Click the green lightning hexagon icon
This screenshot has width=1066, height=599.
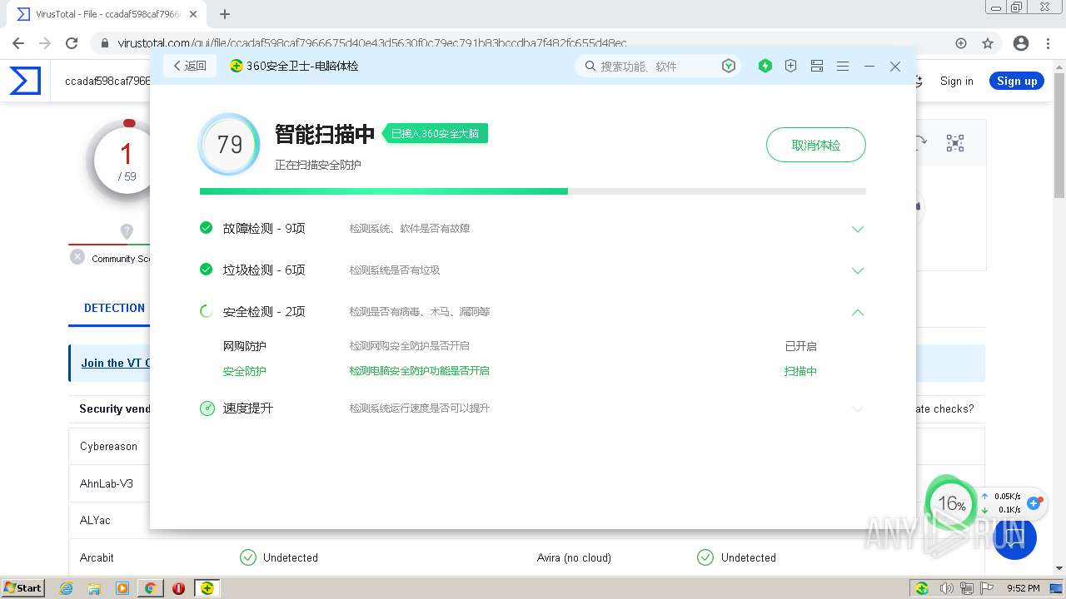[765, 66]
